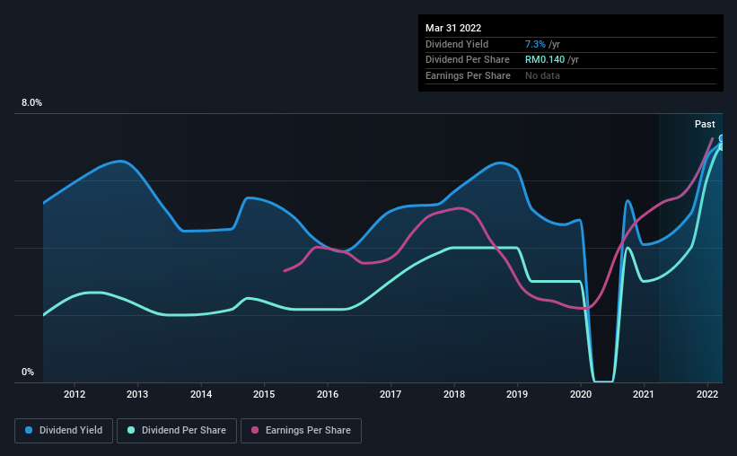Image resolution: width=737 pixels, height=456 pixels.
Task: Click the blue Dividend Yield legend dot
Action: 29,430
